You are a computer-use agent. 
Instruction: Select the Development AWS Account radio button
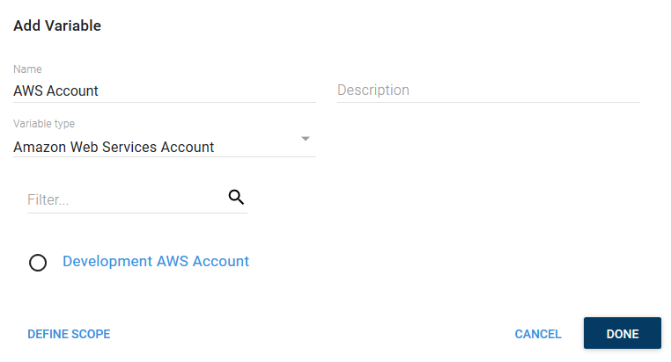pos(38,263)
